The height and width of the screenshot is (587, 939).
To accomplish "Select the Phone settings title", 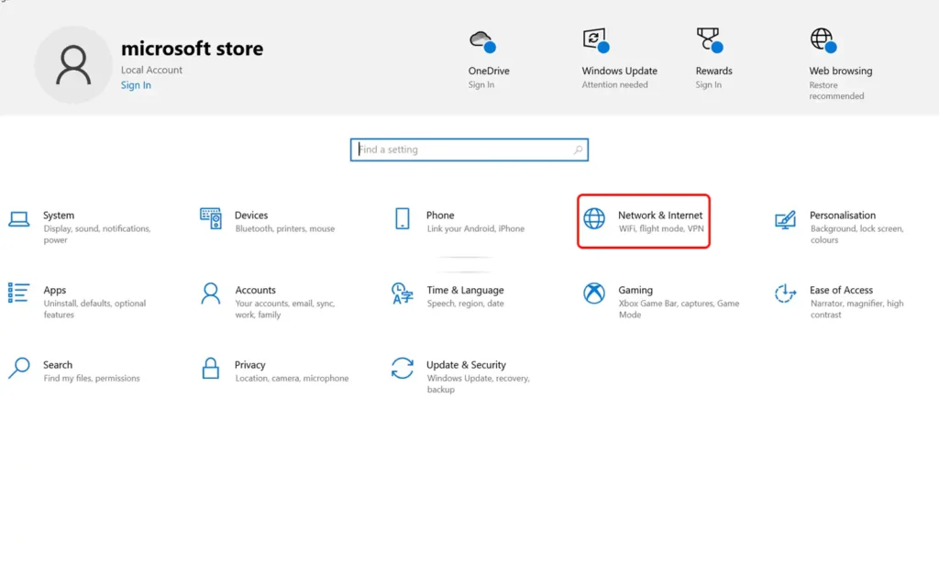I will point(440,215).
